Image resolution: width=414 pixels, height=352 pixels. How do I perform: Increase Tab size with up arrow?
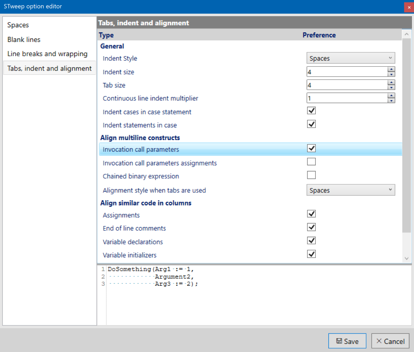point(391,82)
